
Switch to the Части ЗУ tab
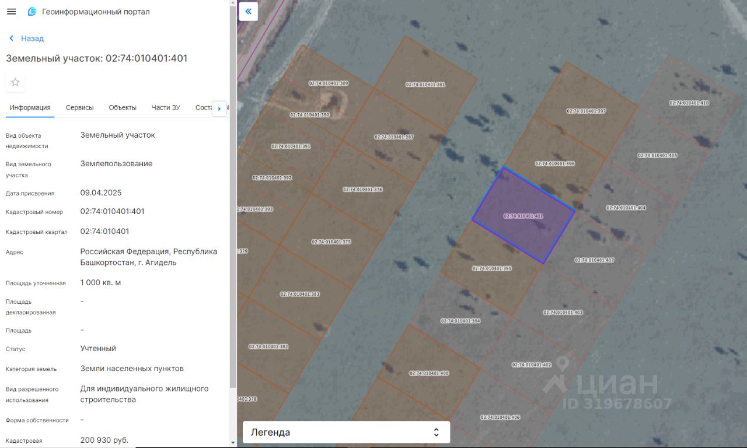tap(166, 107)
